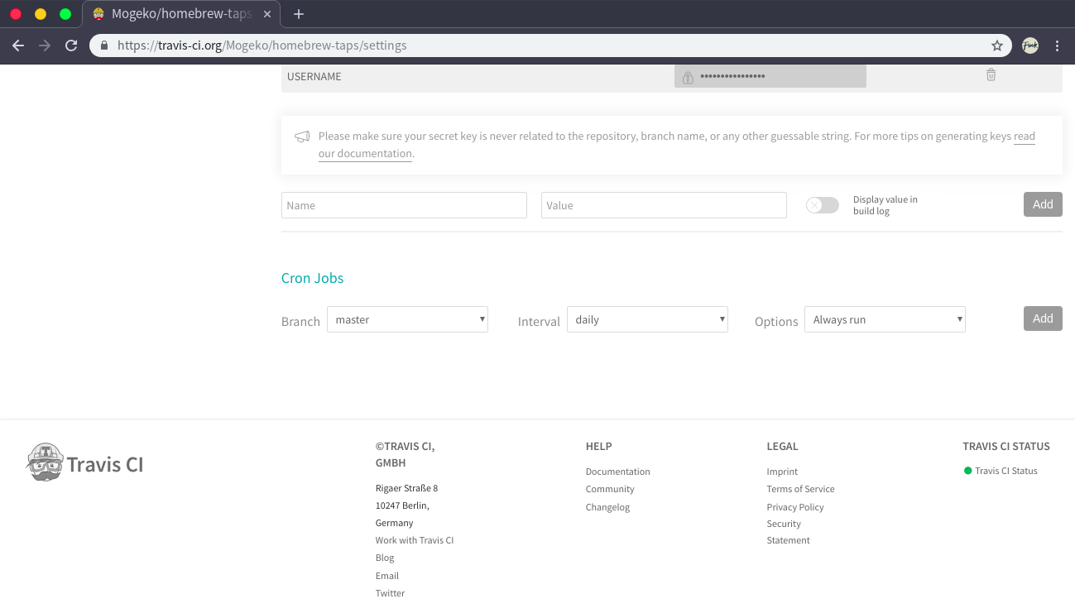Open the browser profile avatar
This screenshot has width=1075, height=613.
click(1030, 45)
